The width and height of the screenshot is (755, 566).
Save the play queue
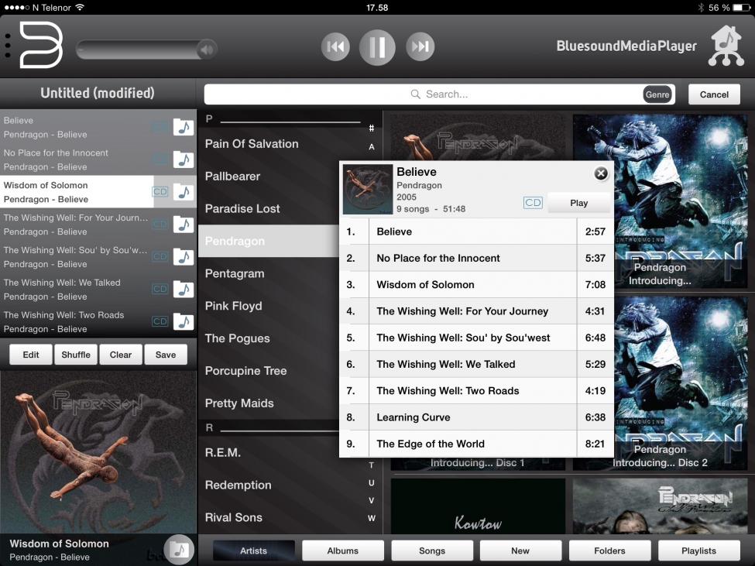pyautogui.click(x=166, y=355)
